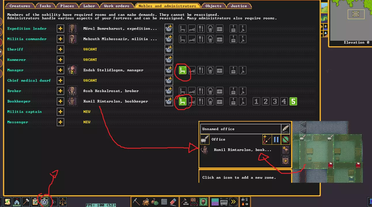The image size is (372, 207).
Task: Click Militia commander's chest storage icon
Action: coord(220,39)
